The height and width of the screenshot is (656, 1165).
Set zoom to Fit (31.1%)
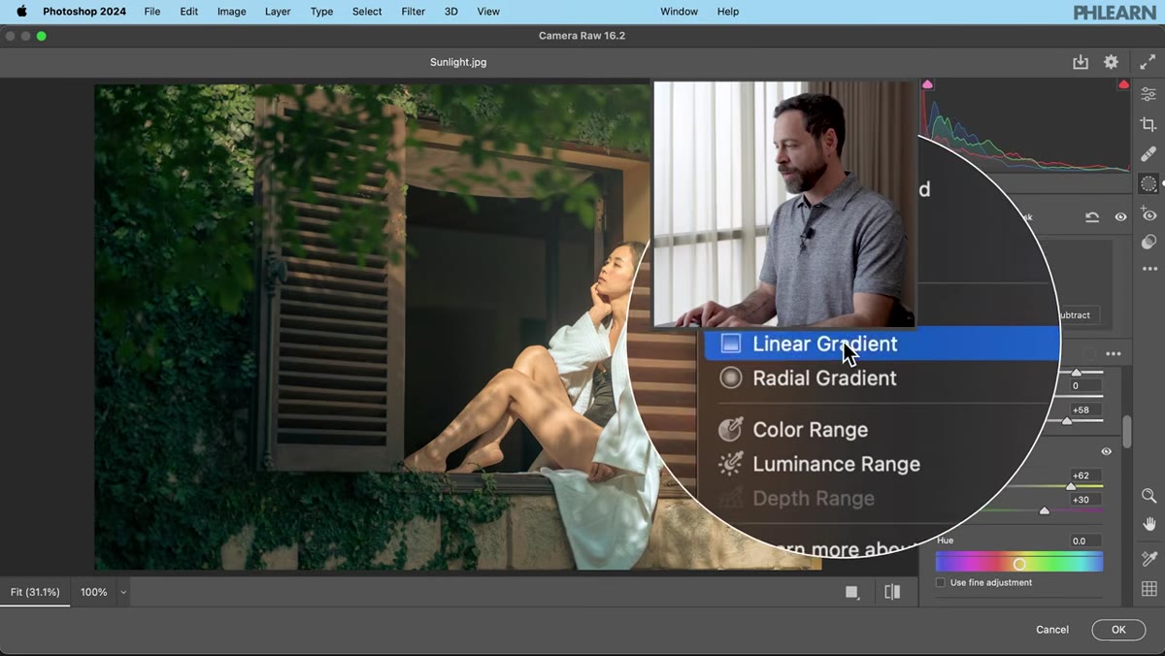click(35, 592)
